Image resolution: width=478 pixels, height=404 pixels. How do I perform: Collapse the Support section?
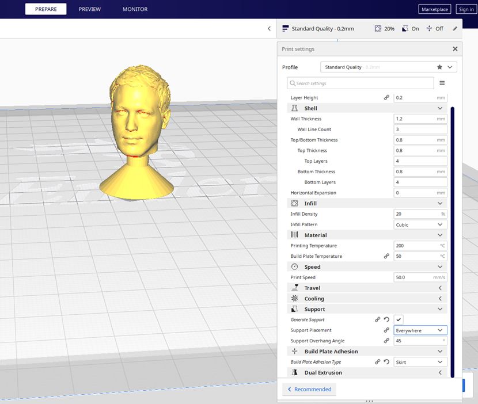[440, 309]
